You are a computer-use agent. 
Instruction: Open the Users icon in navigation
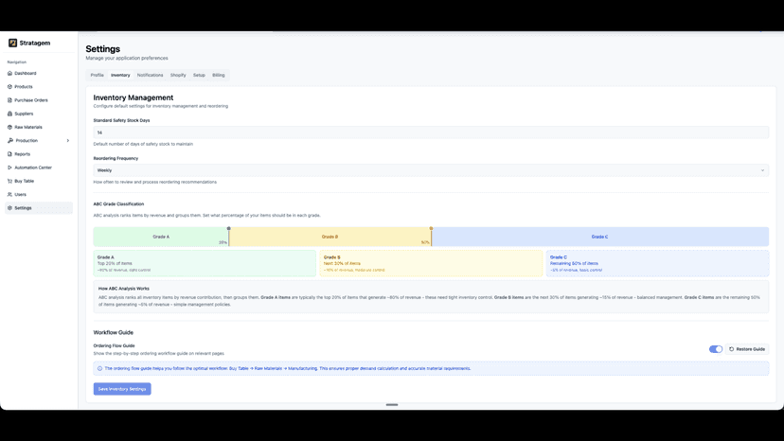coord(10,195)
